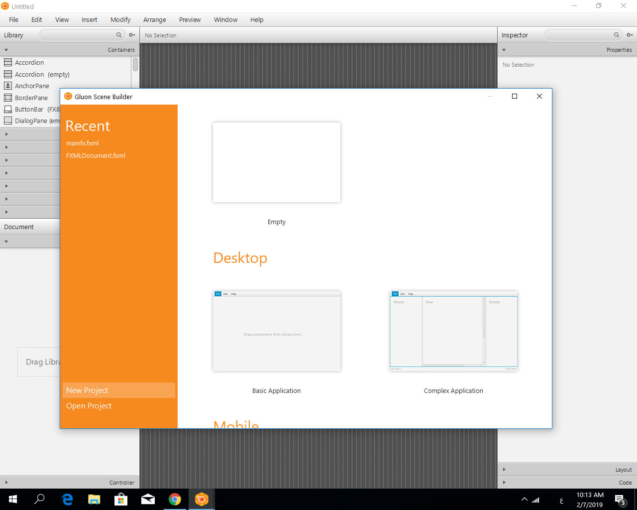Click the Gluon Scene Builder dialog logo
Viewport: 637px width, 510px height.
68,96
